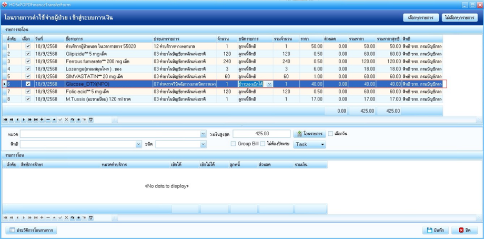
Task: Open the หมวด dropdown list
Action: [203, 134]
